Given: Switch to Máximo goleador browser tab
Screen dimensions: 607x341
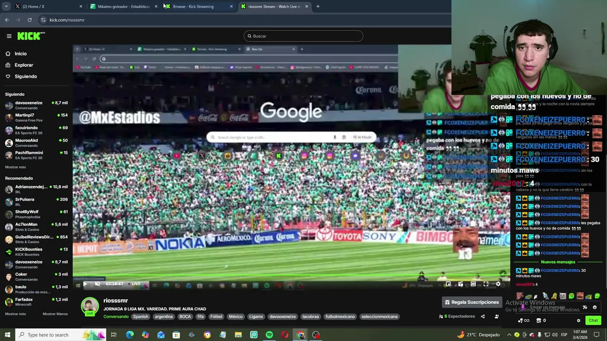Looking at the screenshot, I should [123, 6].
